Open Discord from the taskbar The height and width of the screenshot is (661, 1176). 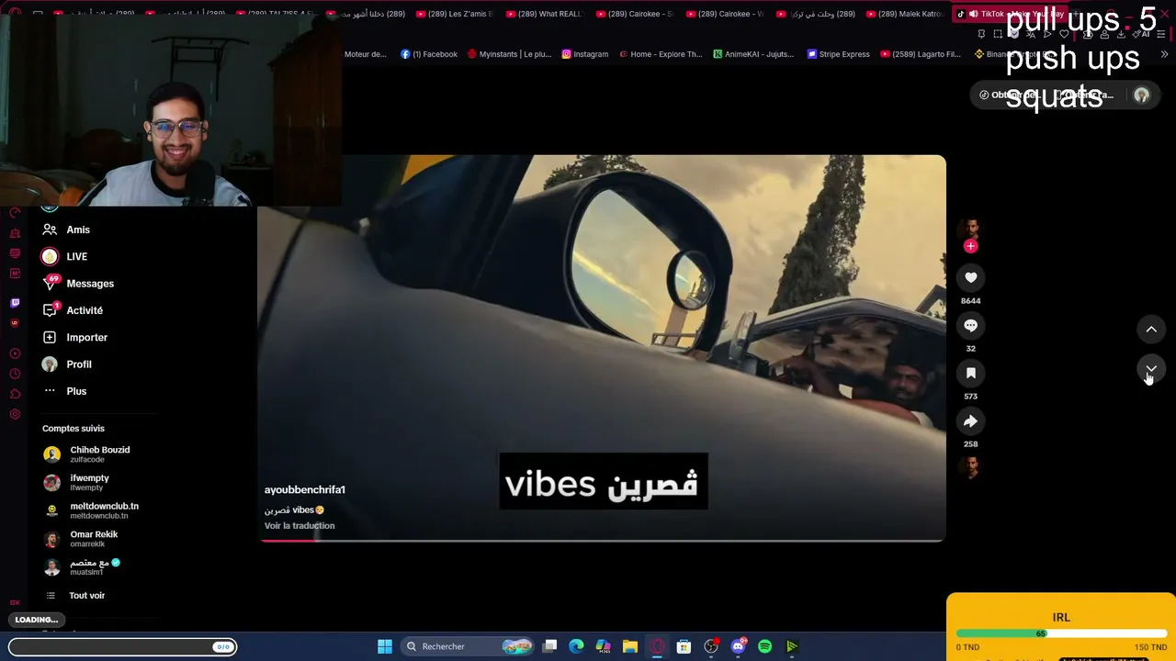point(738,646)
